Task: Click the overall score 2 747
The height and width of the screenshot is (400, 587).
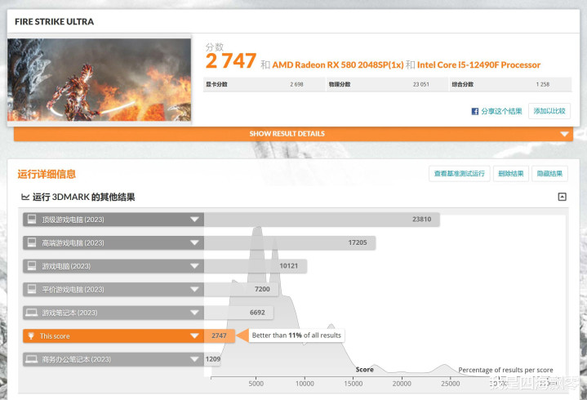Action: pyautogui.click(x=230, y=61)
